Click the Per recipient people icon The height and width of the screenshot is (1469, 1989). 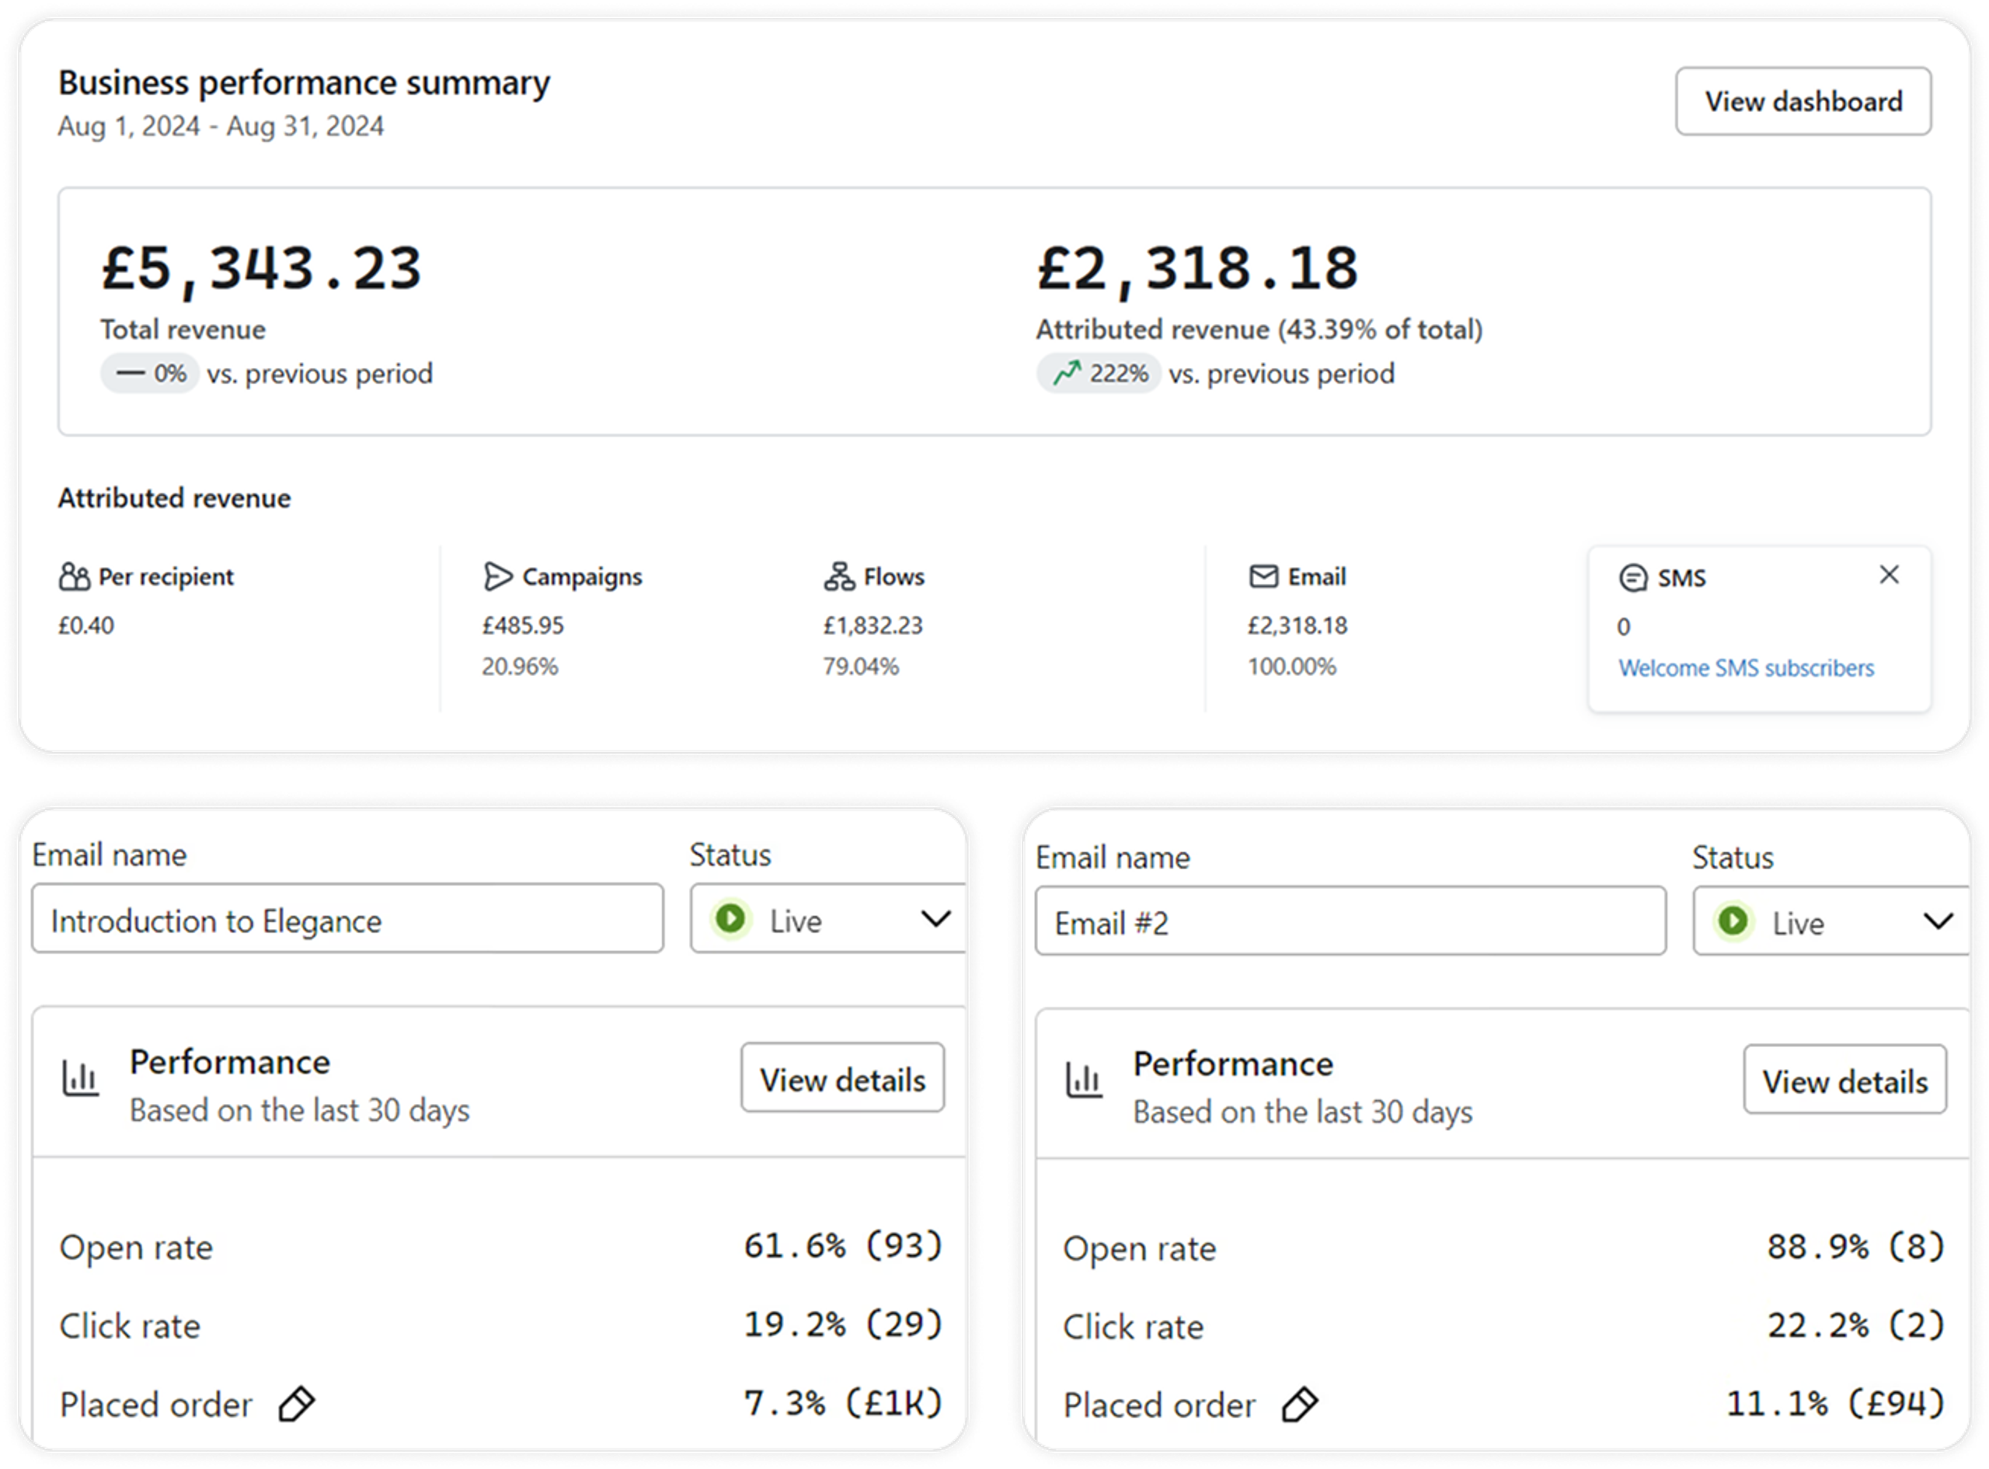74,577
